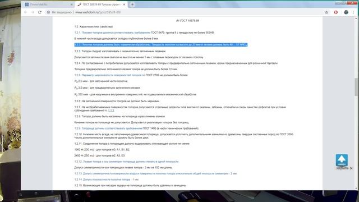Click line '1960 Н (200 кгс) - для топоров'
Viewport: 359px width, 202px height.
tap(102, 150)
